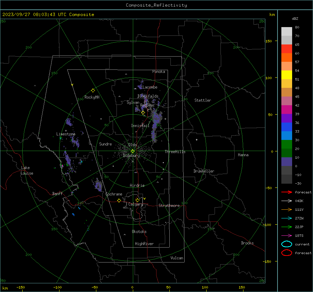
Task: Click the 18TS legend label
Action: 299,236
